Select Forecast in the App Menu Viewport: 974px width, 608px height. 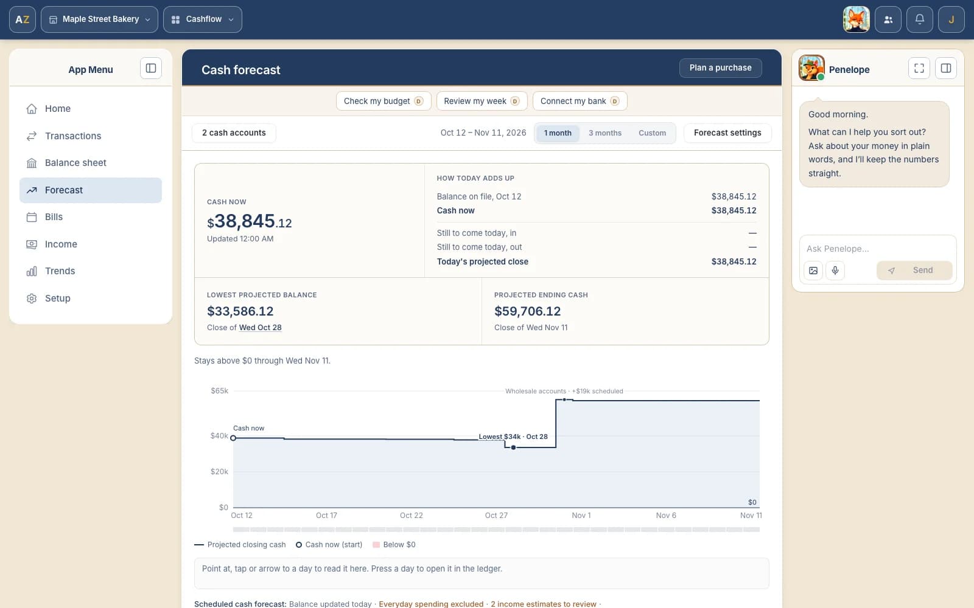pos(91,190)
